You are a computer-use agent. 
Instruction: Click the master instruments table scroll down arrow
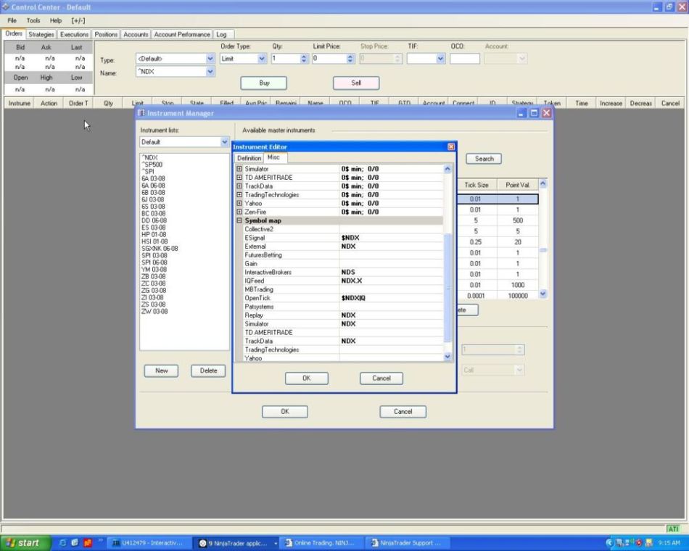tap(543, 294)
